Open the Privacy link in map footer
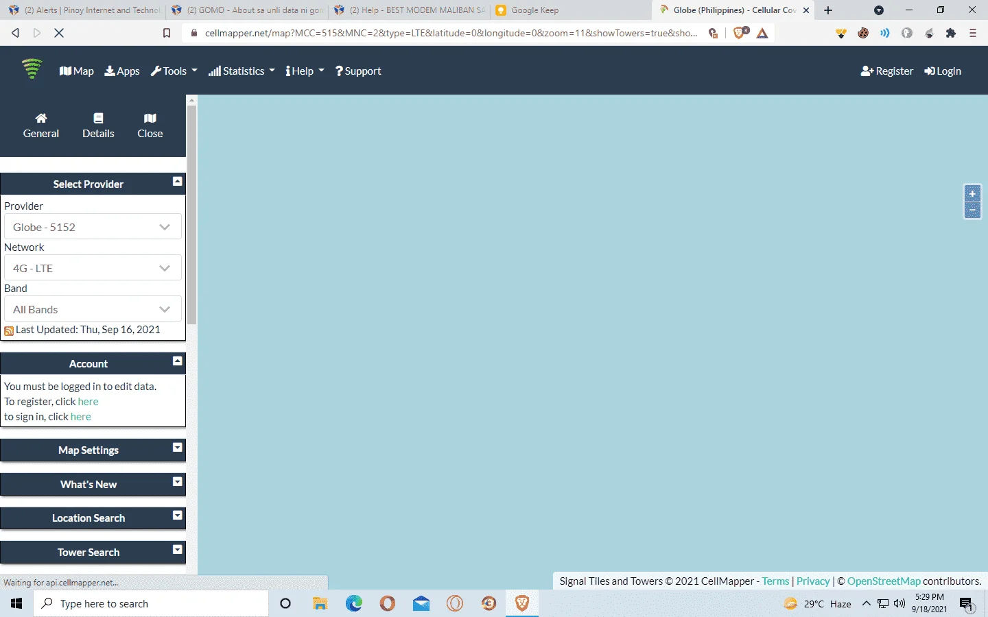The height and width of the screenshot is (617, 988). coord(813,581)
